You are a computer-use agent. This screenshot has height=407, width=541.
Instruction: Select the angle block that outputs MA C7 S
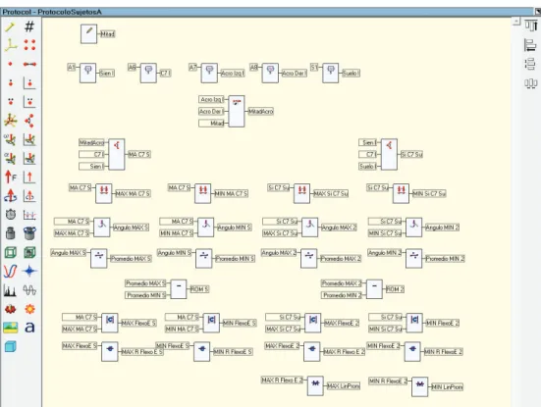[117, 154]
